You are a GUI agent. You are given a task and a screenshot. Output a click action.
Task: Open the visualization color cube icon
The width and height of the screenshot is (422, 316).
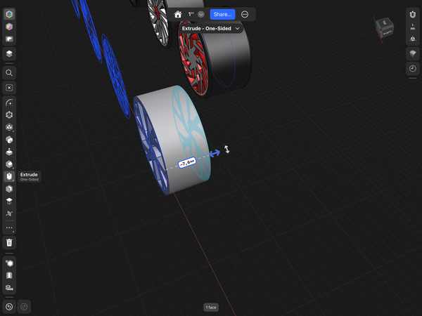9,27
